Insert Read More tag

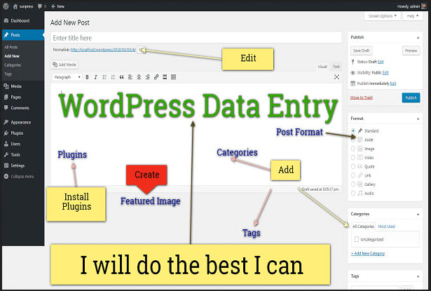pyautogui.click(x=165, y=77)
